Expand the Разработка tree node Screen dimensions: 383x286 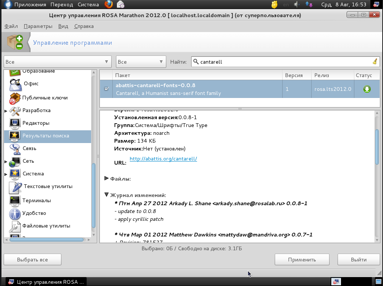(6, 111)
